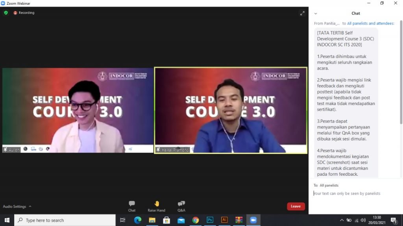Select the Haikal Pramono video tile

(x=231, y=110)
